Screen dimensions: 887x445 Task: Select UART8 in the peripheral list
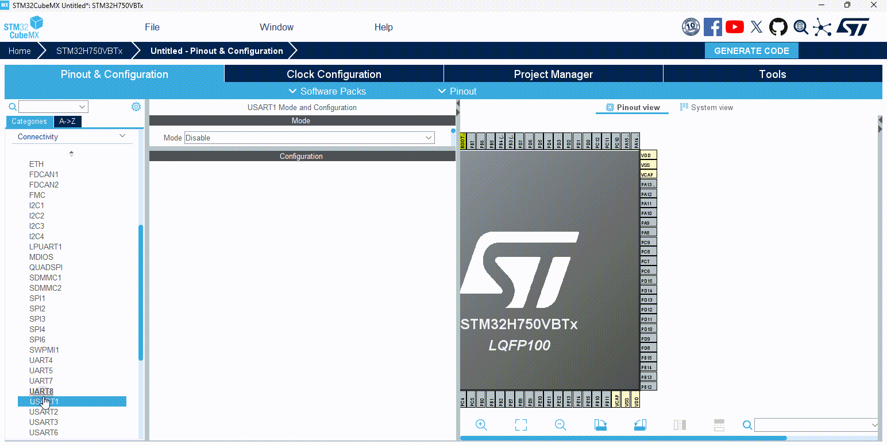(x=41, y=391)
